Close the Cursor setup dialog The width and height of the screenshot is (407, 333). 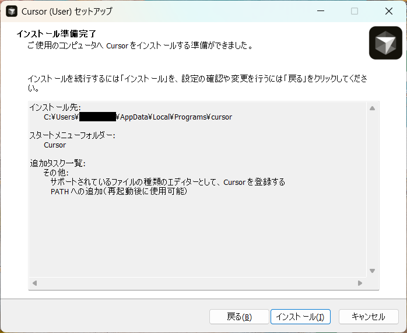tap(388, 11)
